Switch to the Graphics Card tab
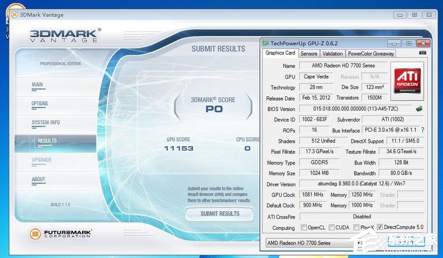The height and width of the screenshot is (258, 443). click(x=280, y=53)
